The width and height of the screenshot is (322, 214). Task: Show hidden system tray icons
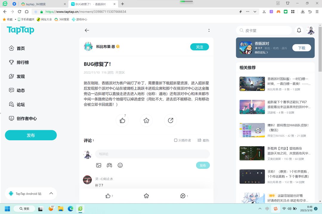pyautogui.click(x=260, y=209)
